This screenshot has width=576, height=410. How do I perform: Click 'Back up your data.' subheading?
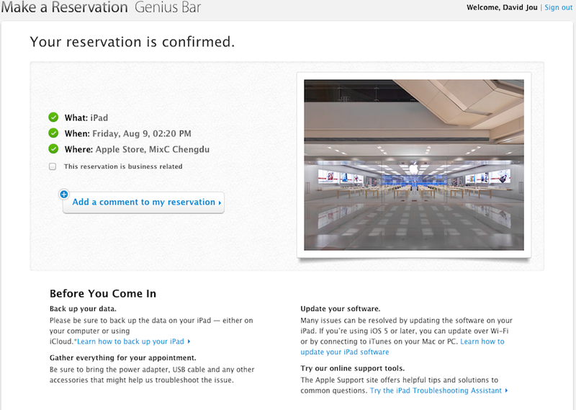pos(83,309)
